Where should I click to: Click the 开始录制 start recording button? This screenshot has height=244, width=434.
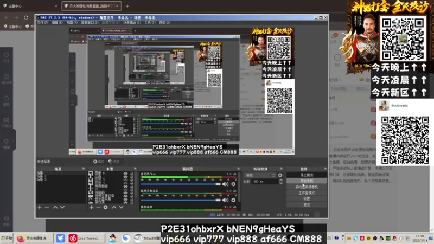coord(307,181)
